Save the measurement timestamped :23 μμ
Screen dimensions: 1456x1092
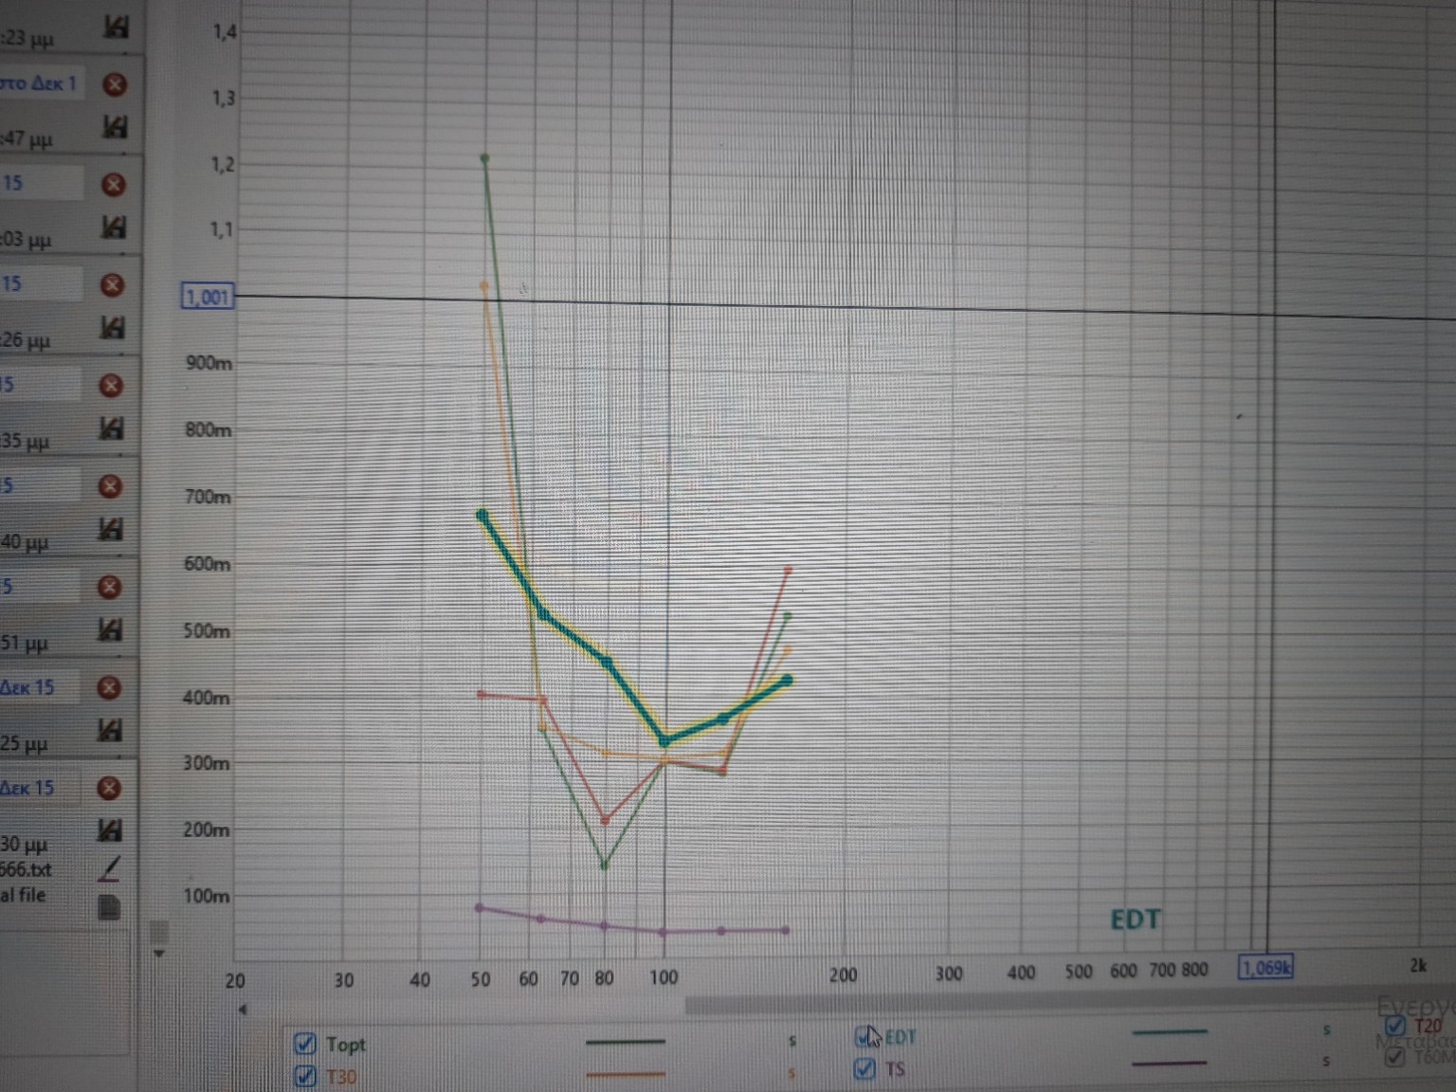click(x=115, y=27)
